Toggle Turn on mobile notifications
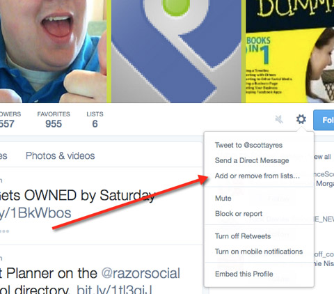Image resolution: width=334 pixels, height=294 pixels. click(259, 252)
